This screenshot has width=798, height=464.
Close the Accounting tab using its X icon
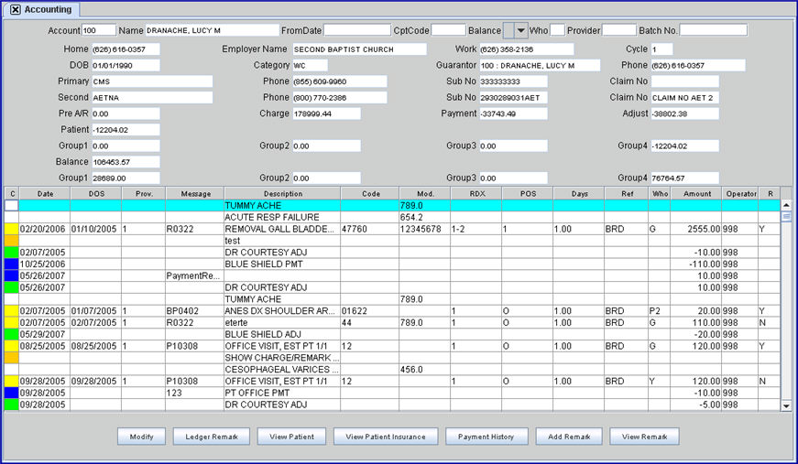pos(16,10)
